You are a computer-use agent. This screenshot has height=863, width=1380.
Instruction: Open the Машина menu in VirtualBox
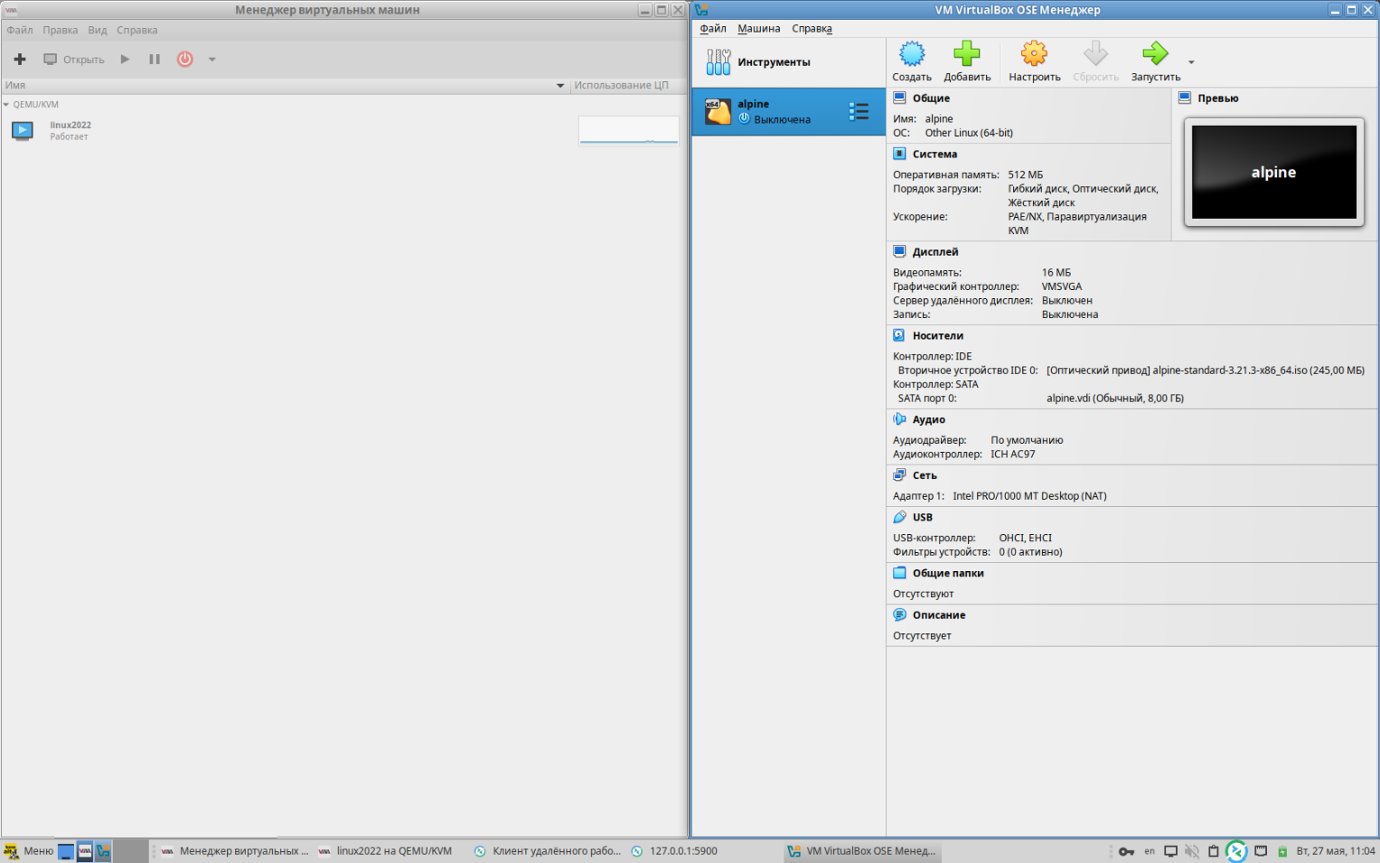pos(758,29)
